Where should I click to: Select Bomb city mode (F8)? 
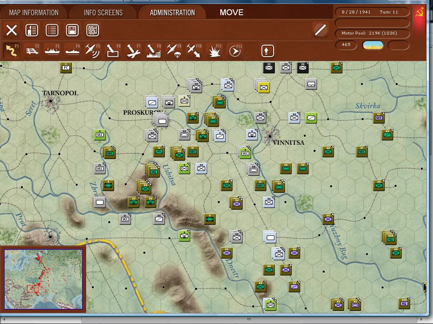(x=153, y=51)
